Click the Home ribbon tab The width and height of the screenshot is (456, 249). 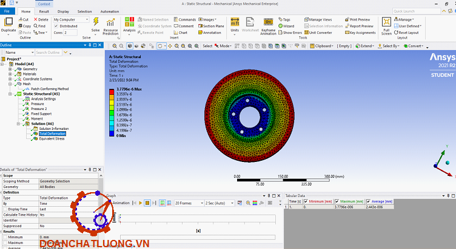(26, 11)
